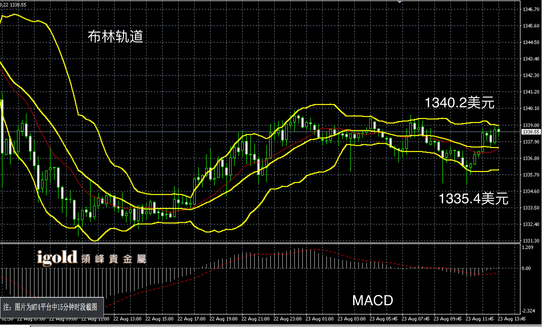Click the current price tag 1338.55

coord(531,132)
